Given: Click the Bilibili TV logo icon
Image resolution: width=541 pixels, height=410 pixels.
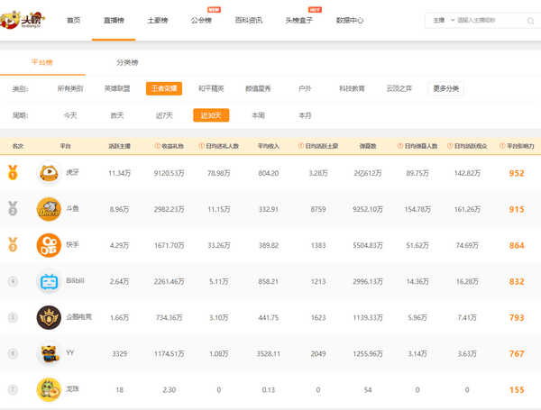Looking at the screenshot, I should pyautogui.click(x=49, y=281).
